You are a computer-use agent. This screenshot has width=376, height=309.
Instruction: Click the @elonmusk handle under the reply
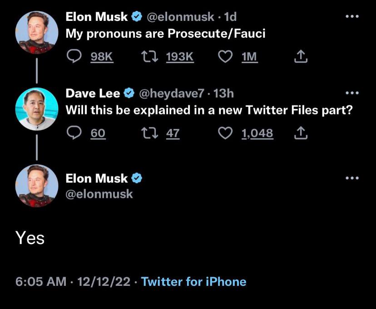(x=99, y=194)
